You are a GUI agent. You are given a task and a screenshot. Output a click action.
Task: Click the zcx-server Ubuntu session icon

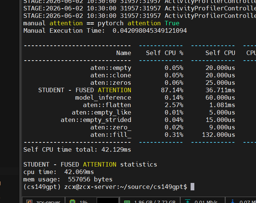[x=29, y=202]
